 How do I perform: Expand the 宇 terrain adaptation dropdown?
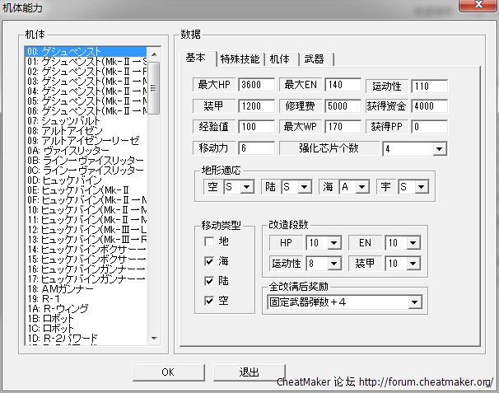[x=427, y=187]
